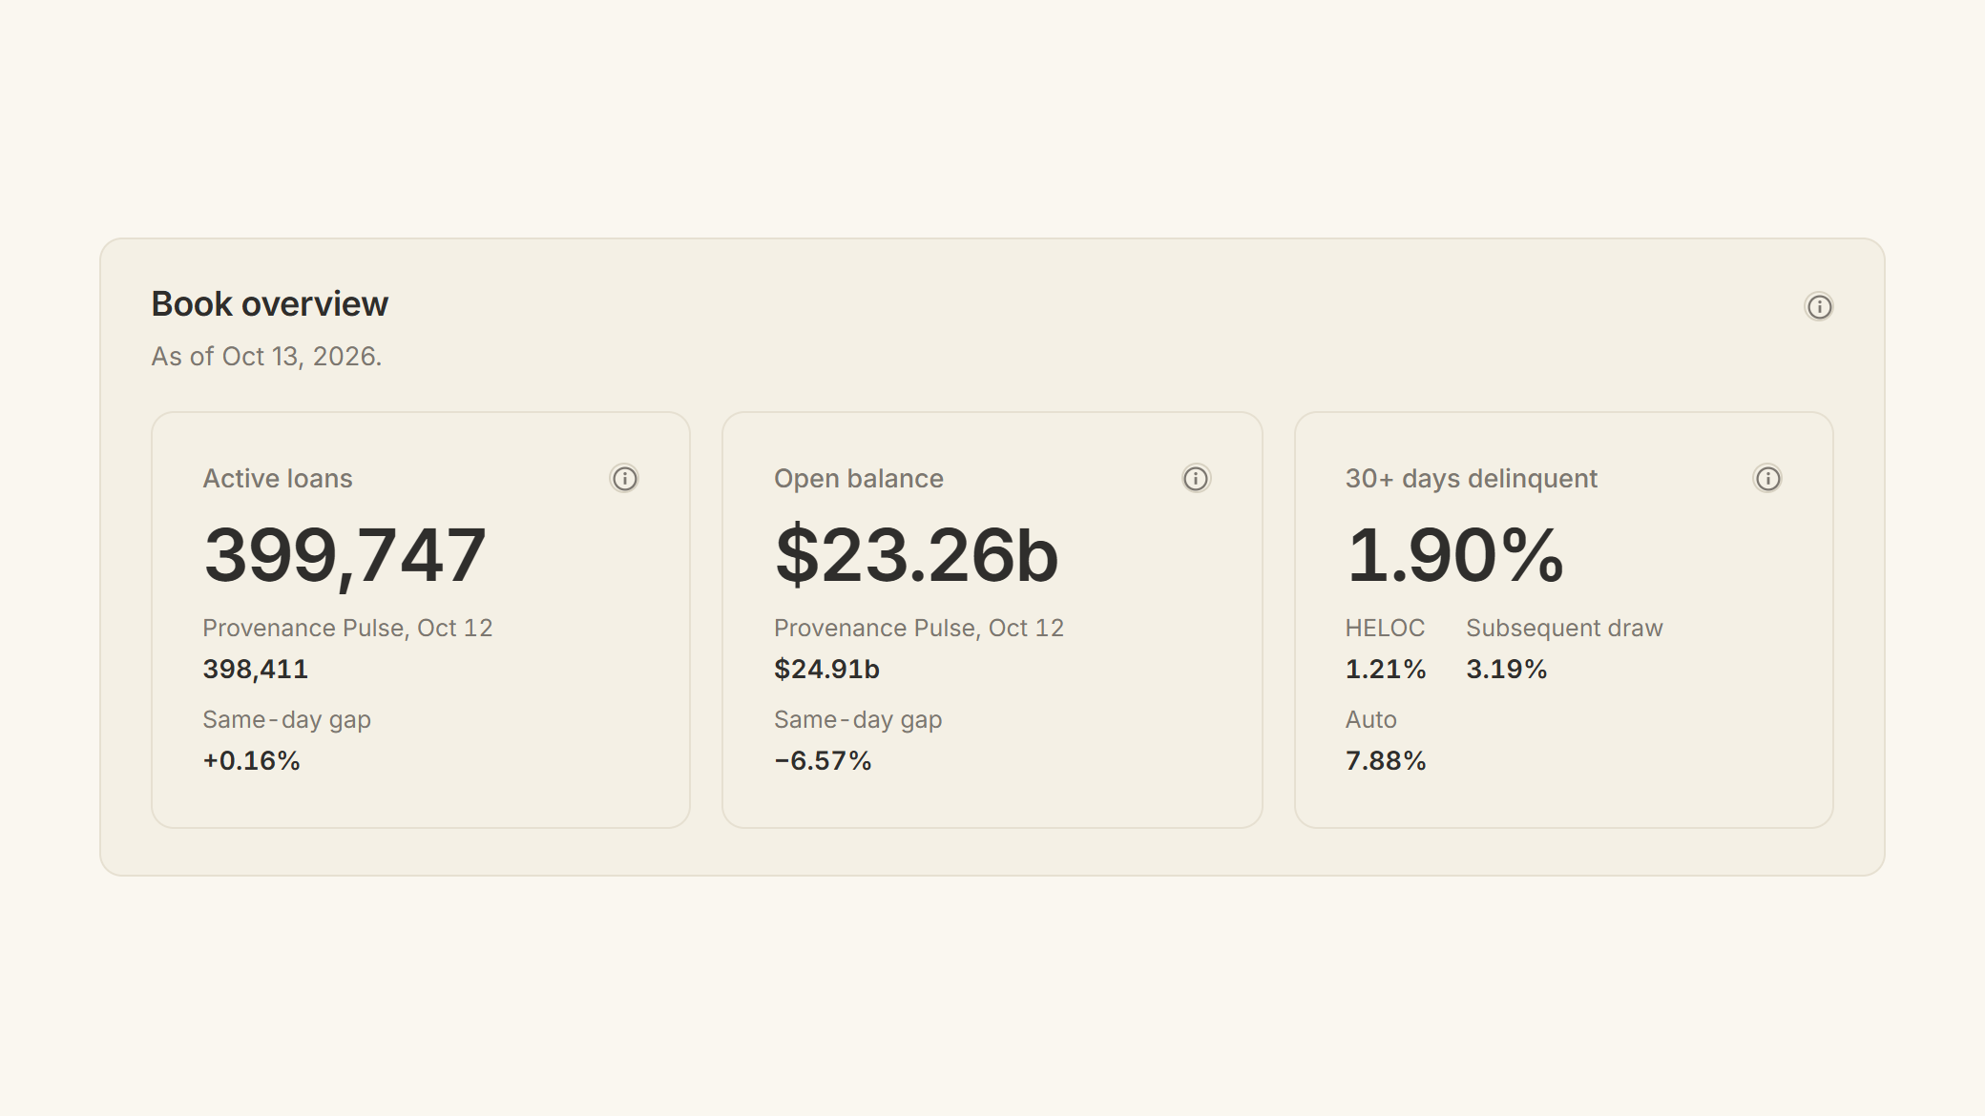Show the Open balance info tooltip icon
This screenshot has height=1116, width=1985.
click(x=1196, y=478)
